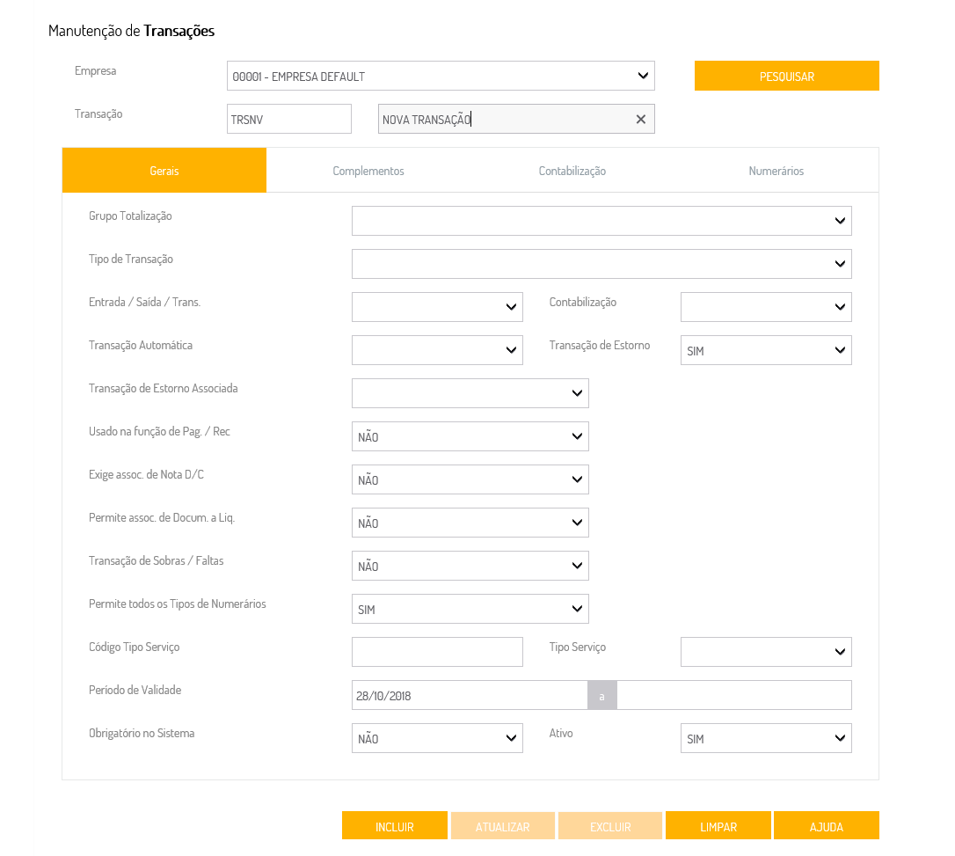Open the Contabilização tab

(572, 171)
